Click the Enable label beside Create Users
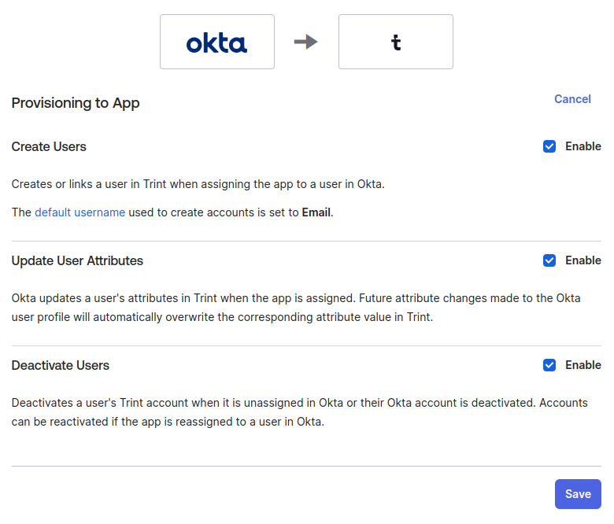The height and width of the screenshot is (524, 614). pos(583,146)
